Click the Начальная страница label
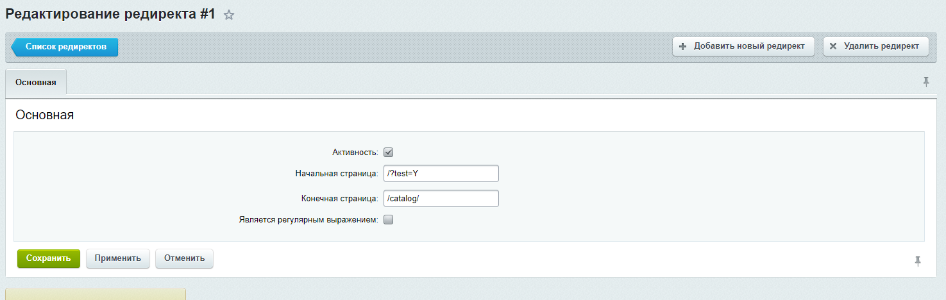This screenshot has height=300, width=946. [x=337, y=174]
